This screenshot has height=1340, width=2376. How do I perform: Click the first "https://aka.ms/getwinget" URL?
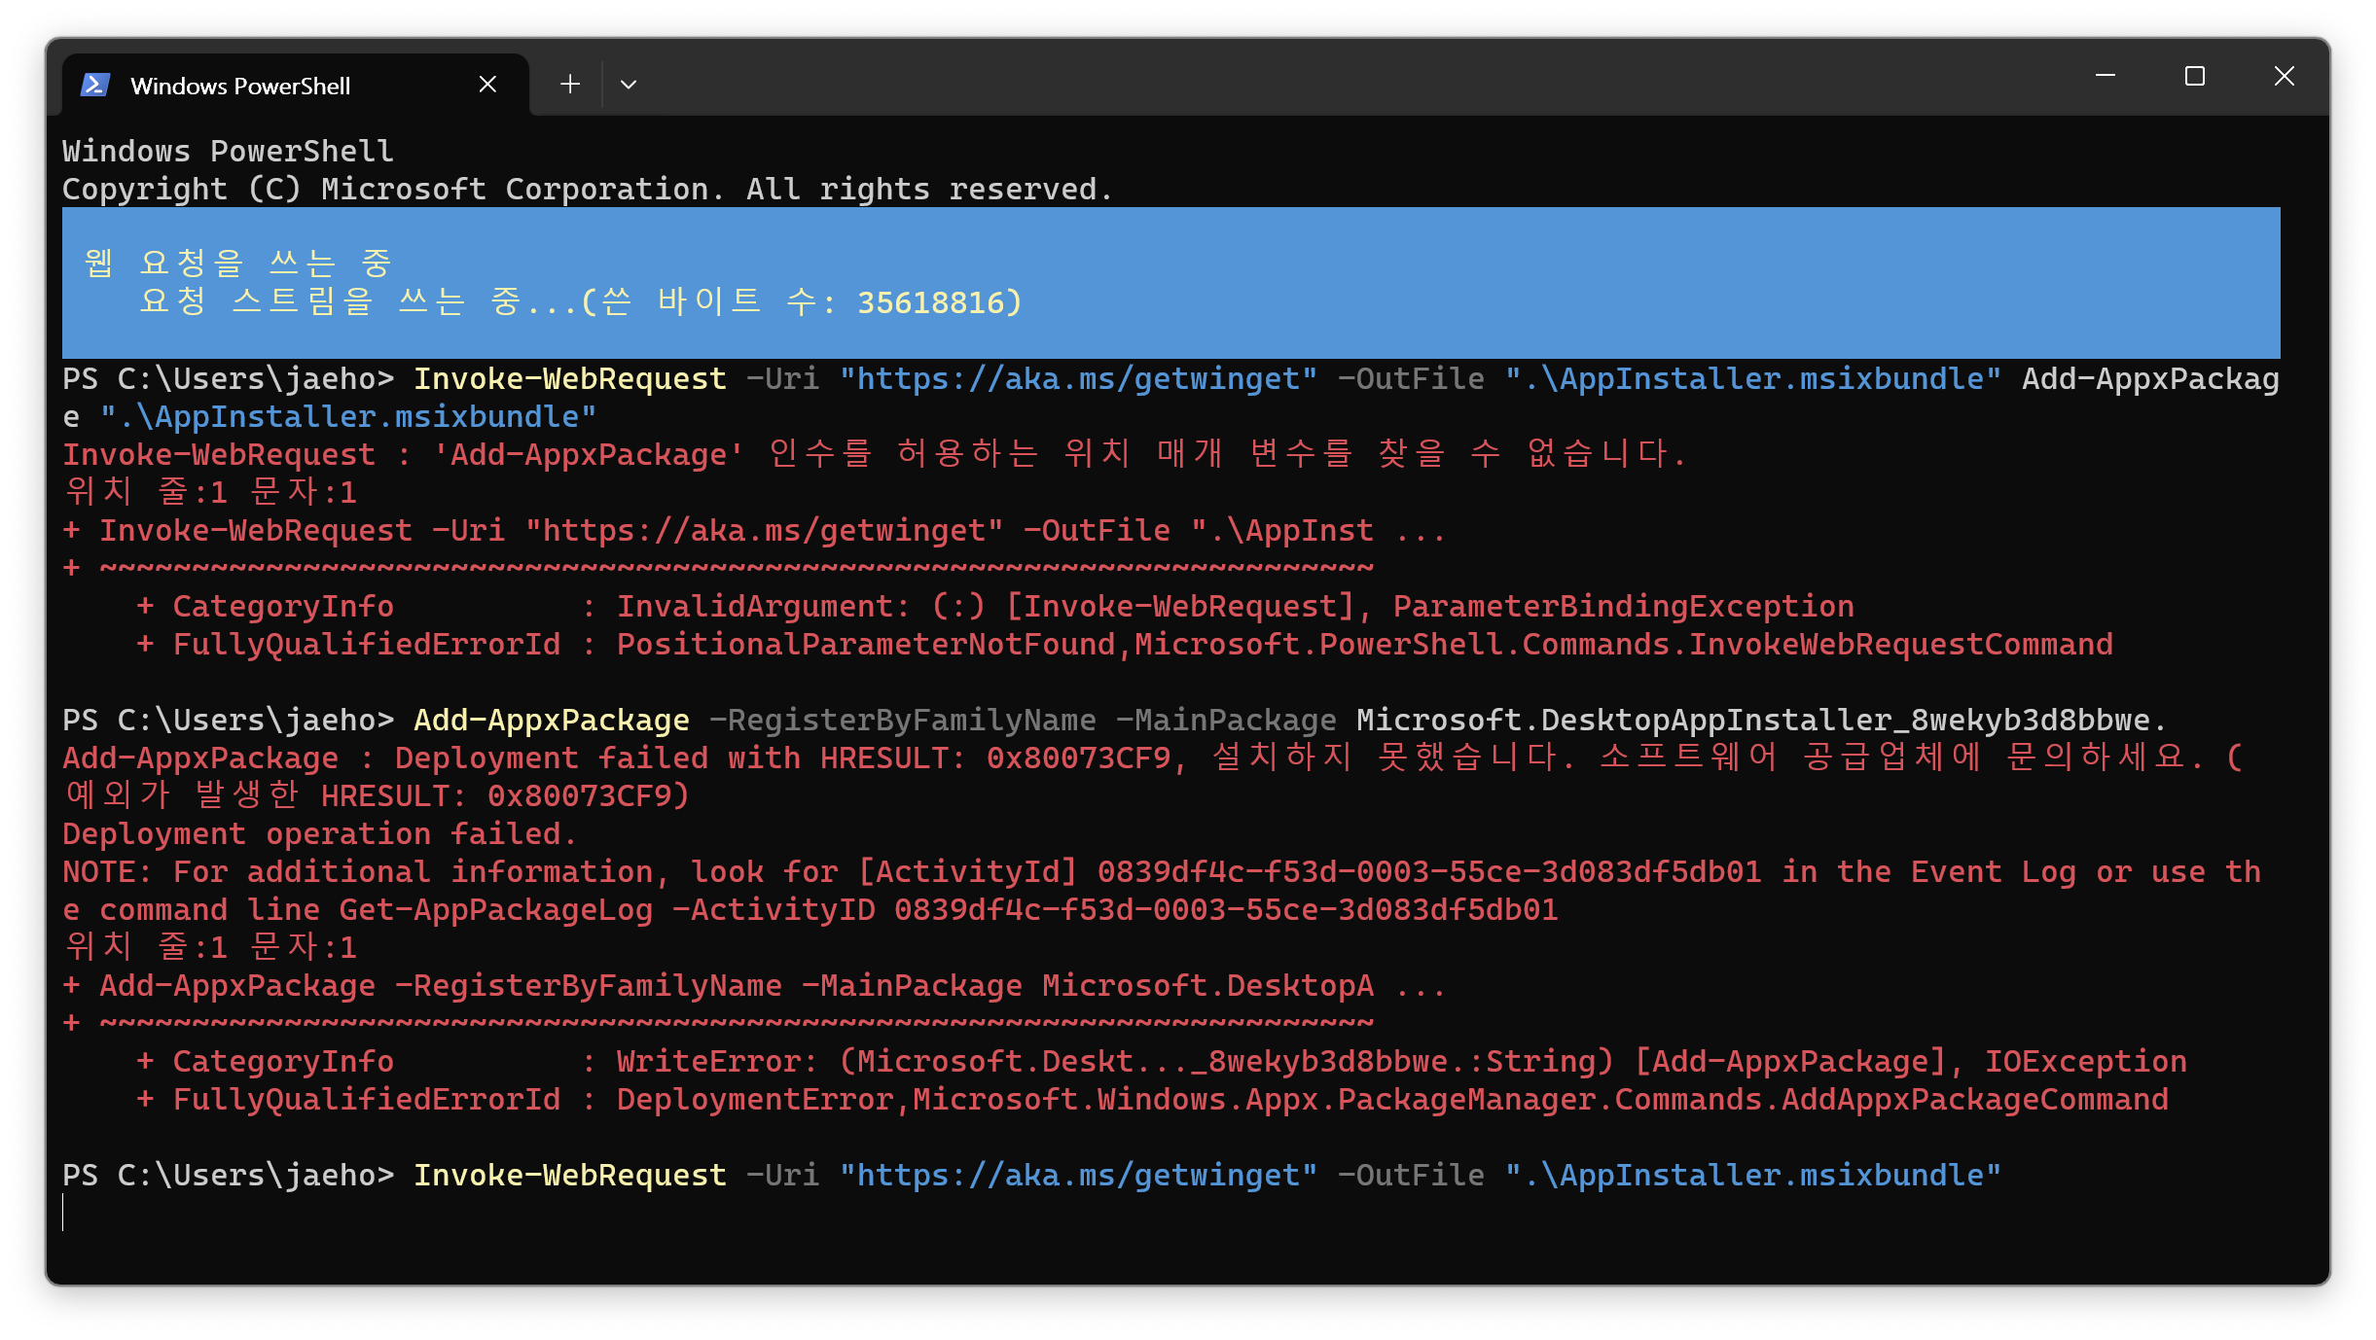click(1078, 378)
